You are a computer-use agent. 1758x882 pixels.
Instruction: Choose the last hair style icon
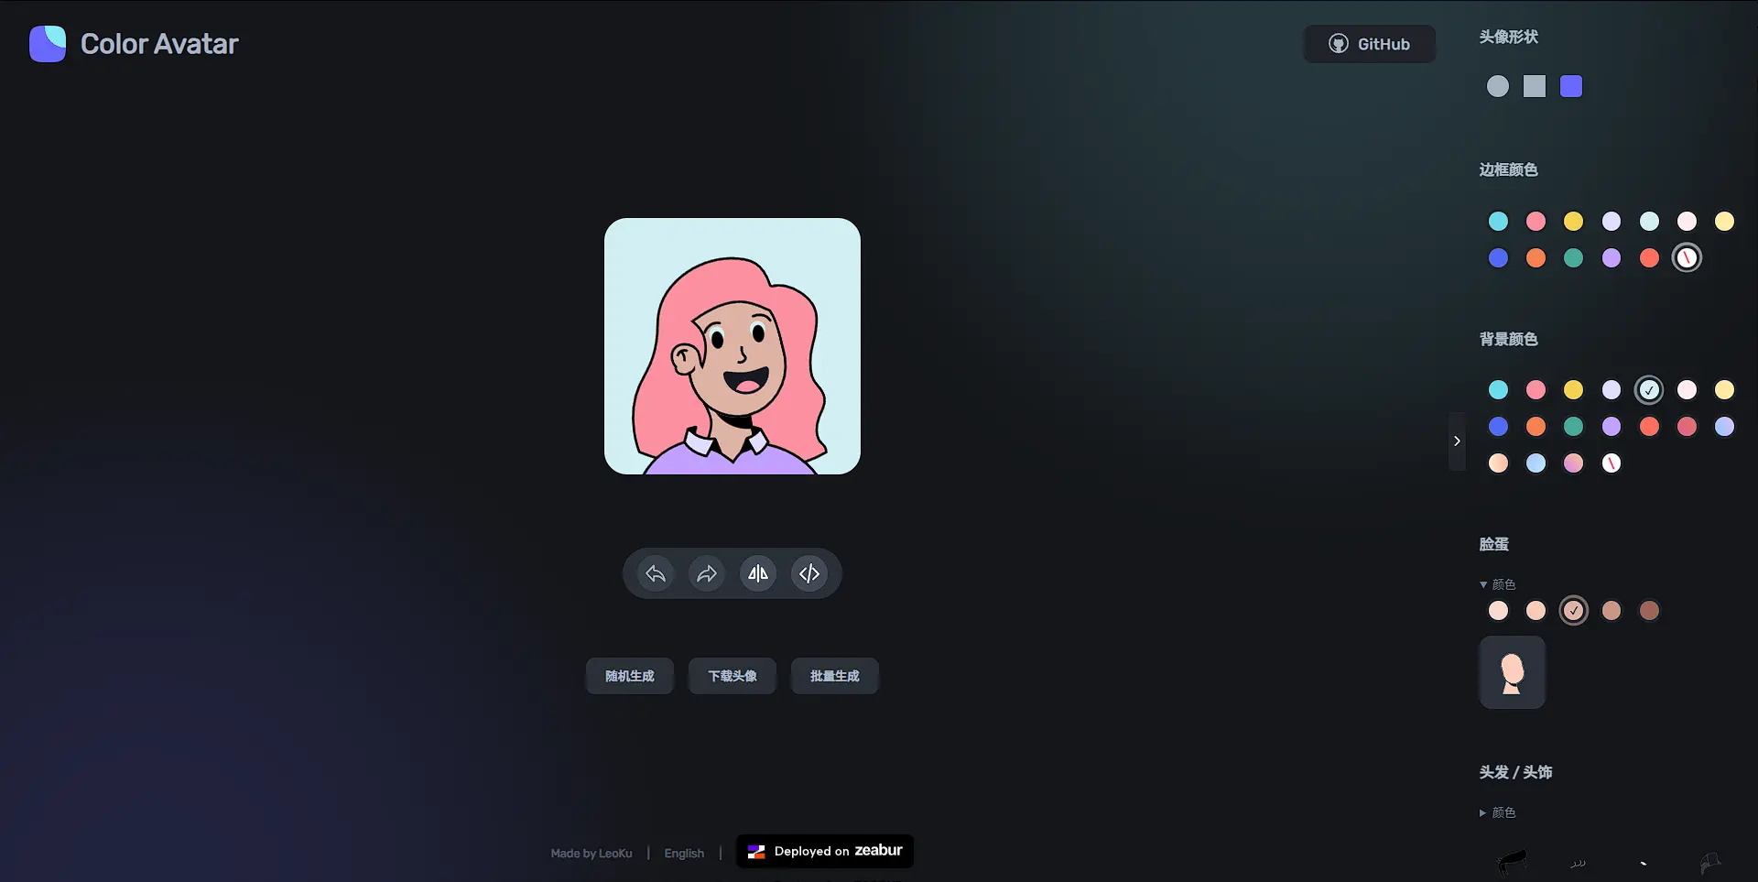click(1709, 861)
